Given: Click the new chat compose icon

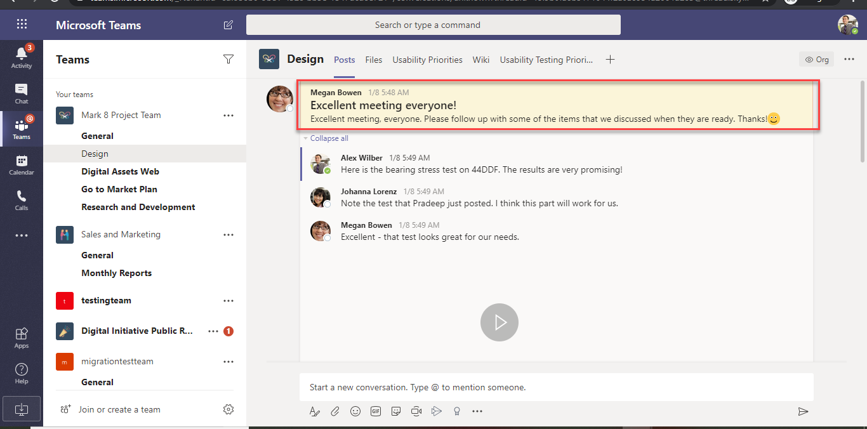Looking at the screenshot, I should pyautogui.click(x=228, y=25).
